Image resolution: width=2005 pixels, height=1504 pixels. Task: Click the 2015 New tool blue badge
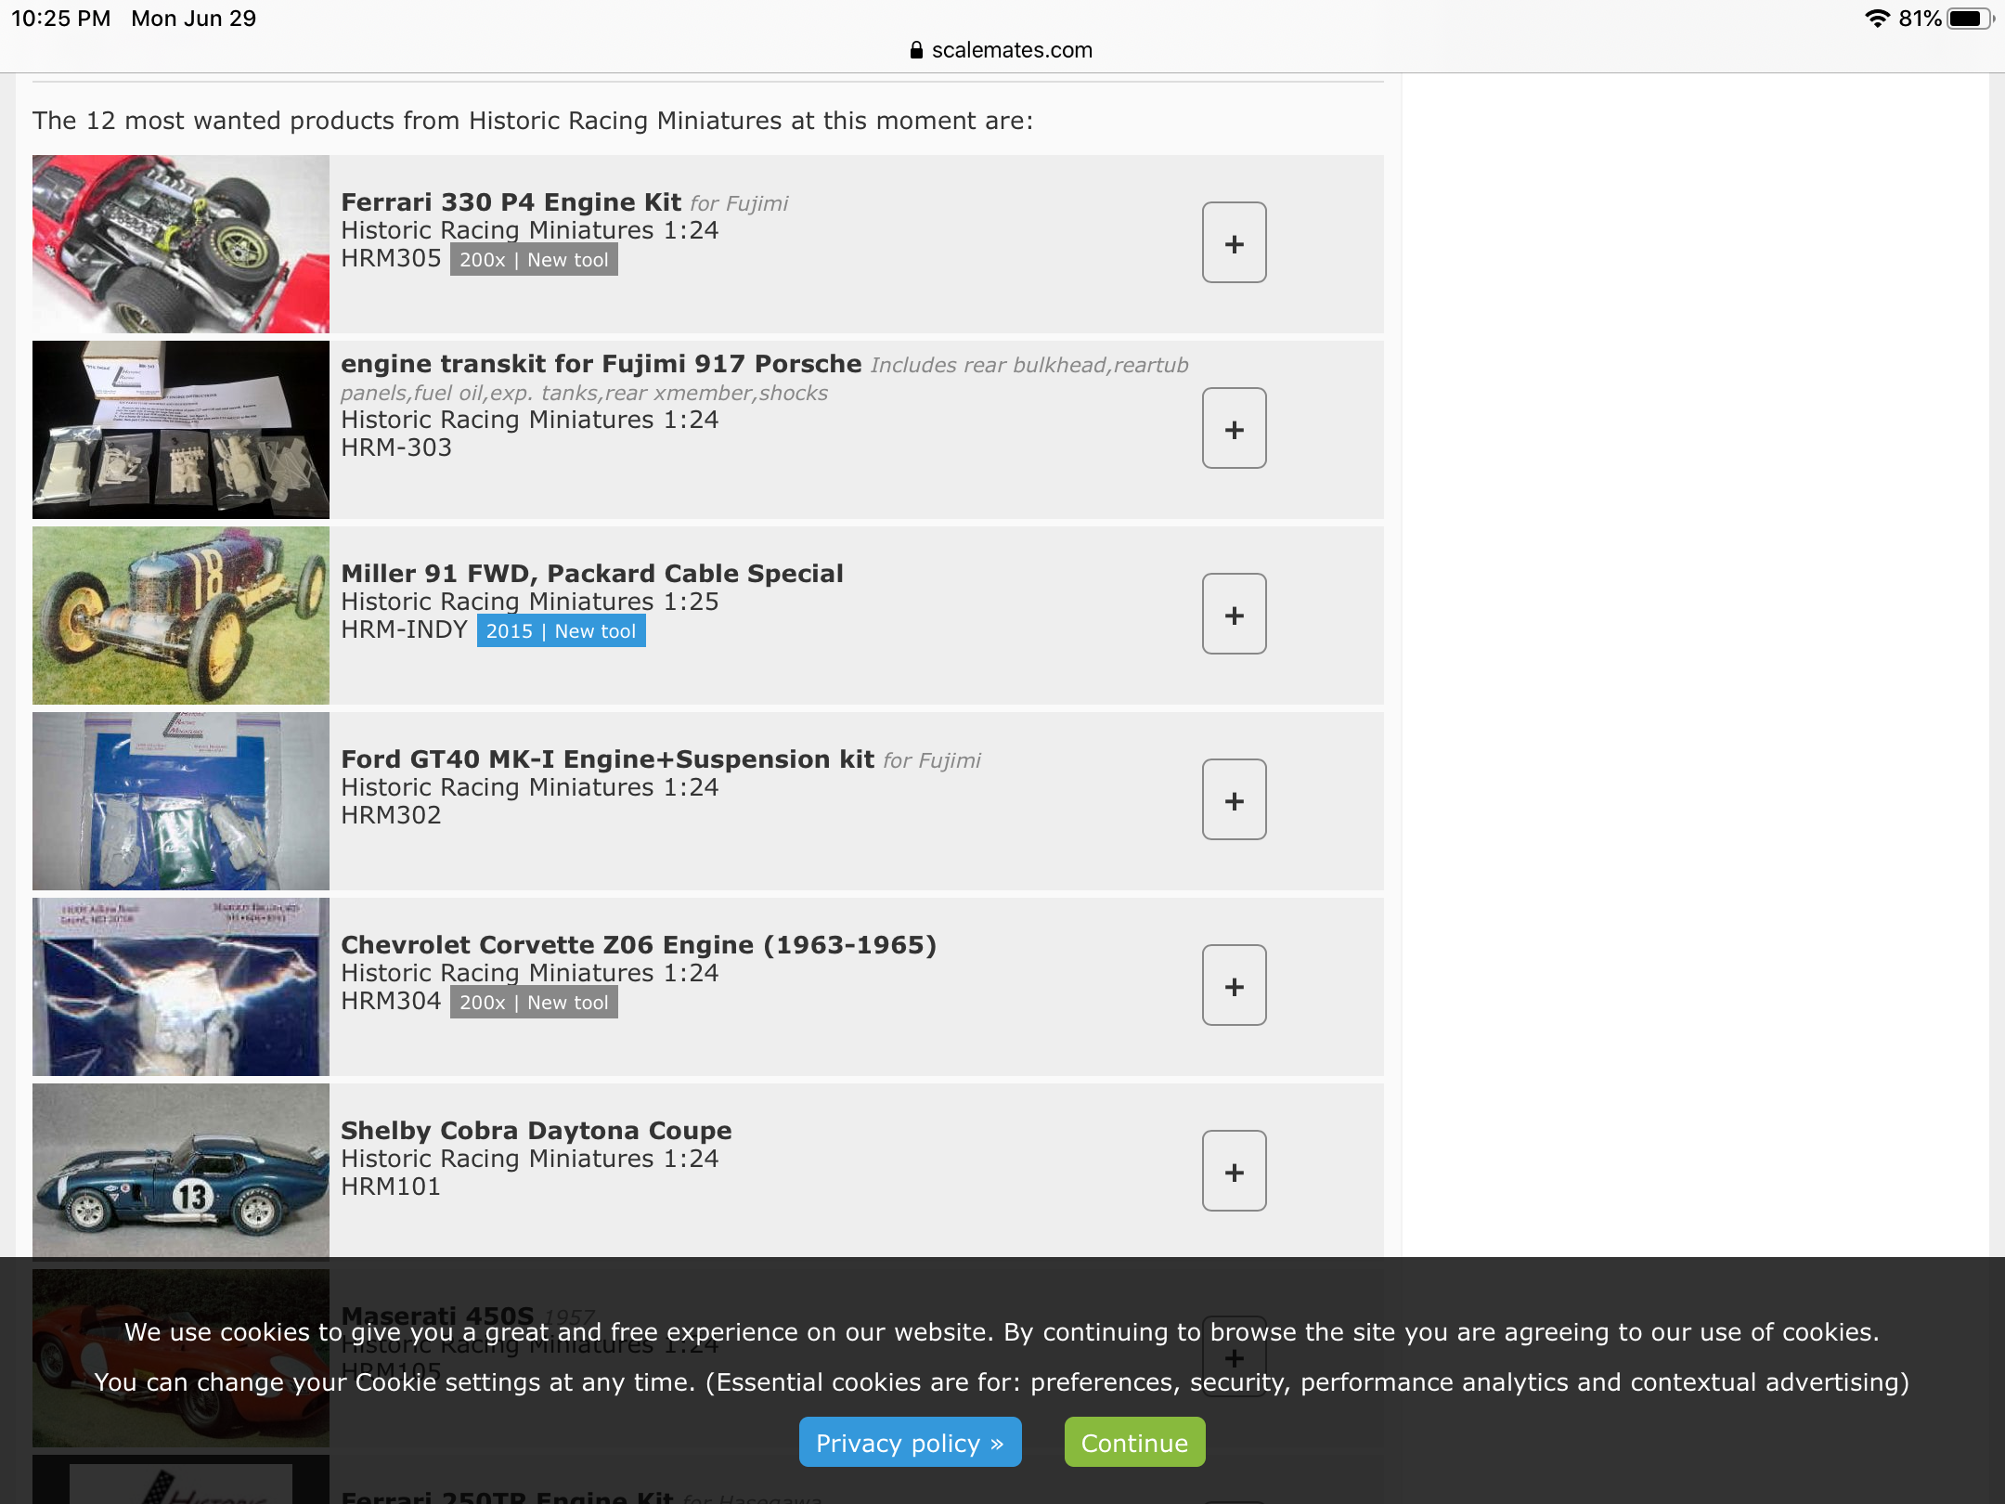click(x=561, y=631)
